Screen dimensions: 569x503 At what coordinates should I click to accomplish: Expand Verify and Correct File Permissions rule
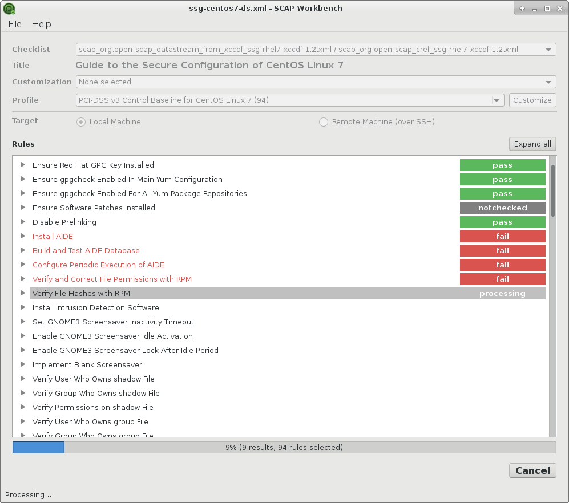(x=23, y=279)
